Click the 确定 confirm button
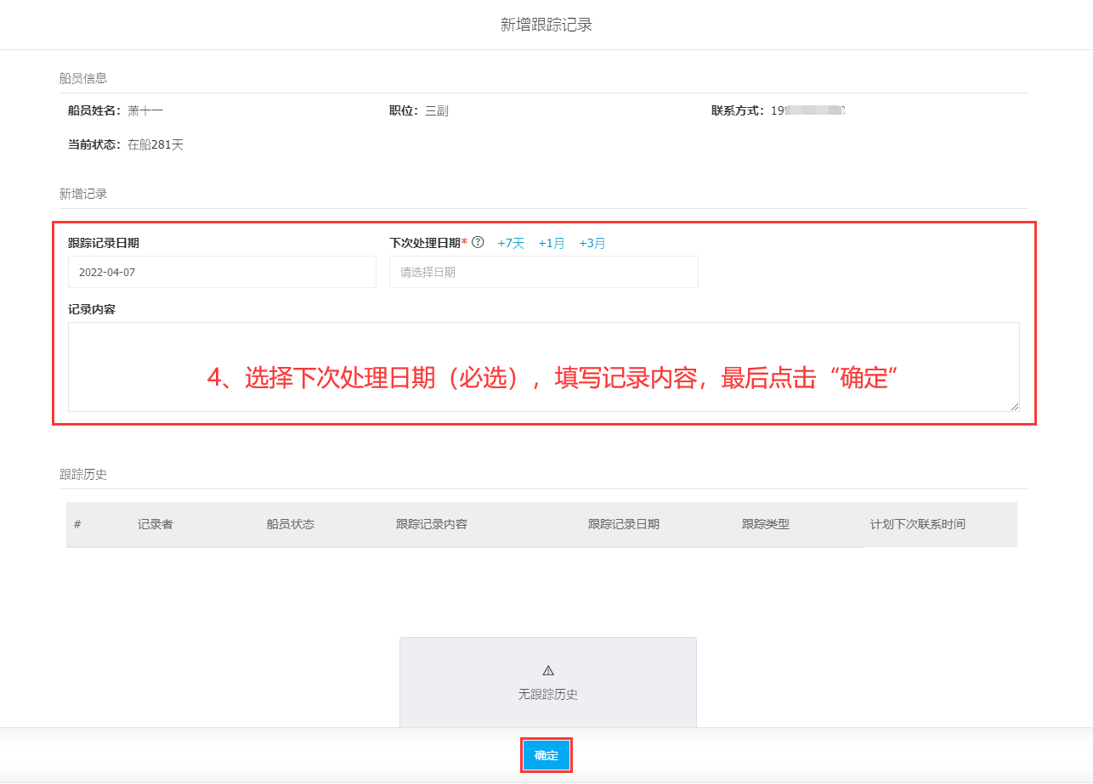The image size is (1093, 784). [x=546, y=755]
